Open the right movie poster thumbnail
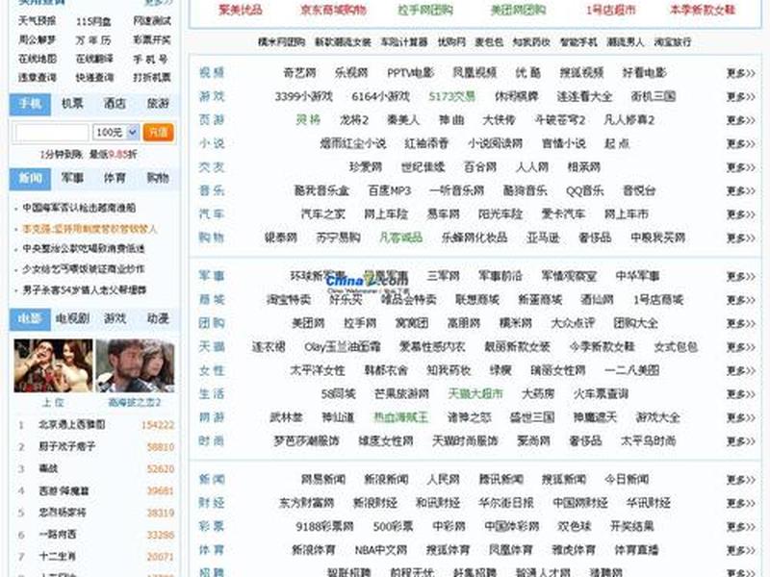This screenshot has height=577, width=770. click(x=135, y=365)
